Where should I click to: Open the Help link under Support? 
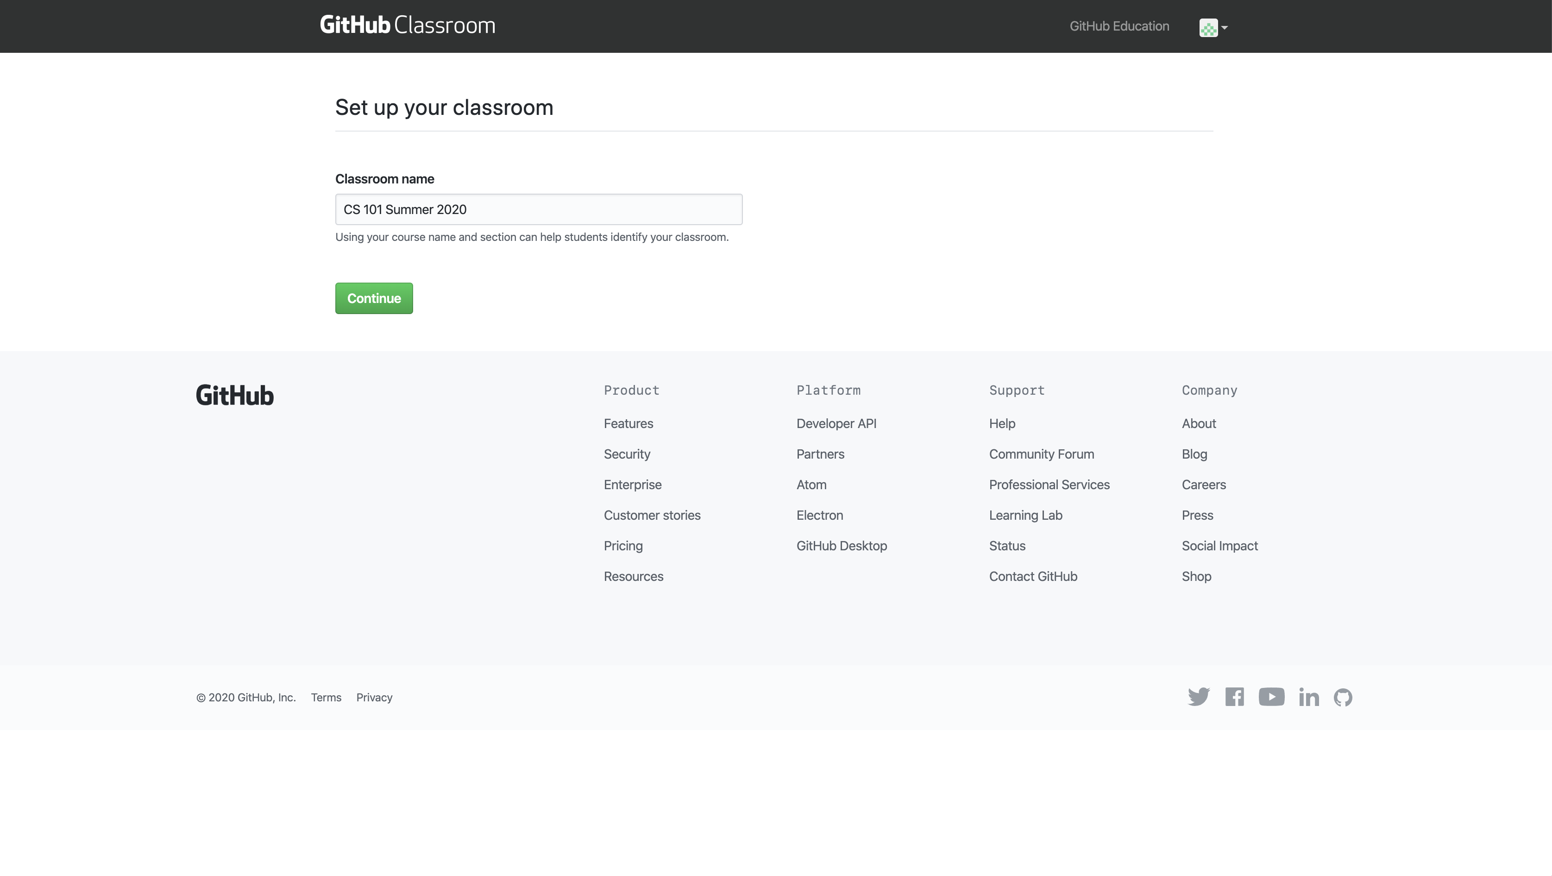click(1002, 423)
